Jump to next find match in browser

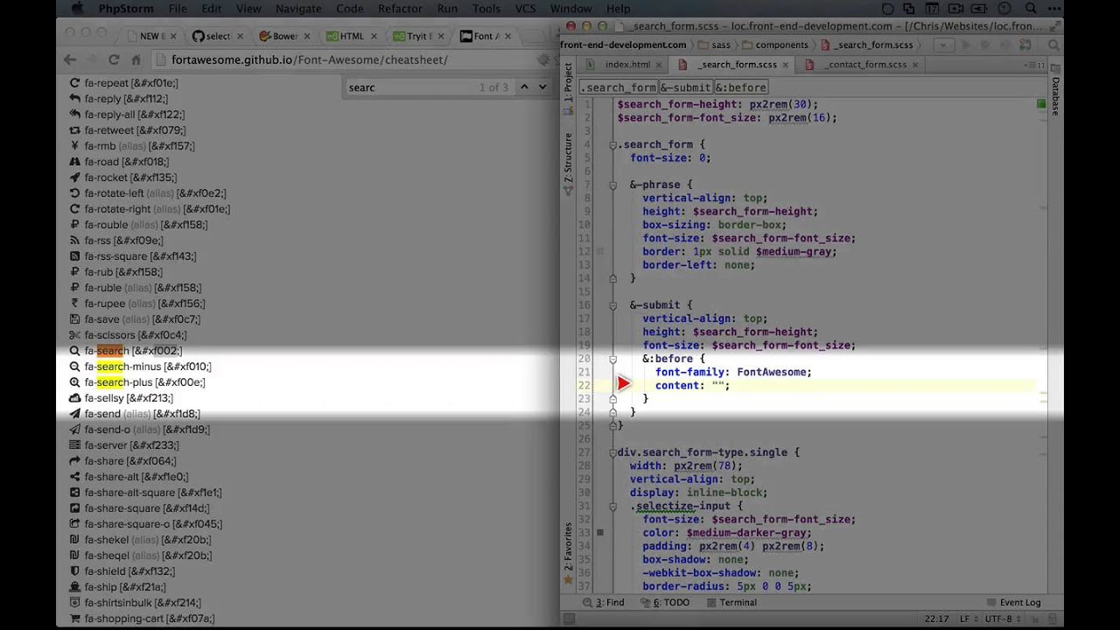542,87
